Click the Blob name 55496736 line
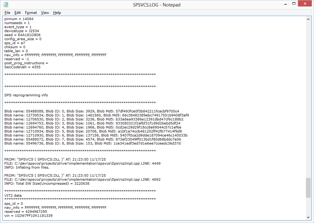 93,143
